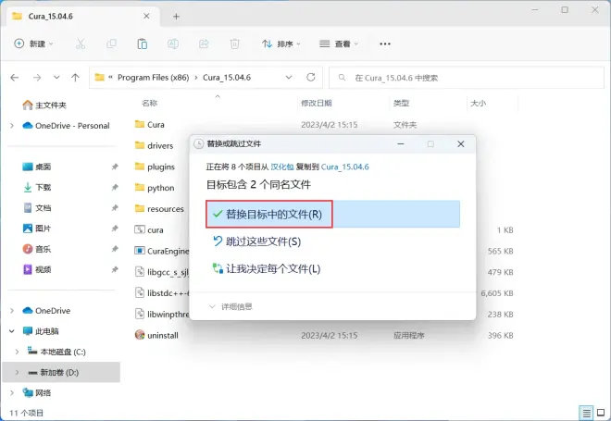Image resolution: width=611 pixels, height=421 pixels.
Task: Open 主文件夹 in sidebar
Action: click(44, 105)
